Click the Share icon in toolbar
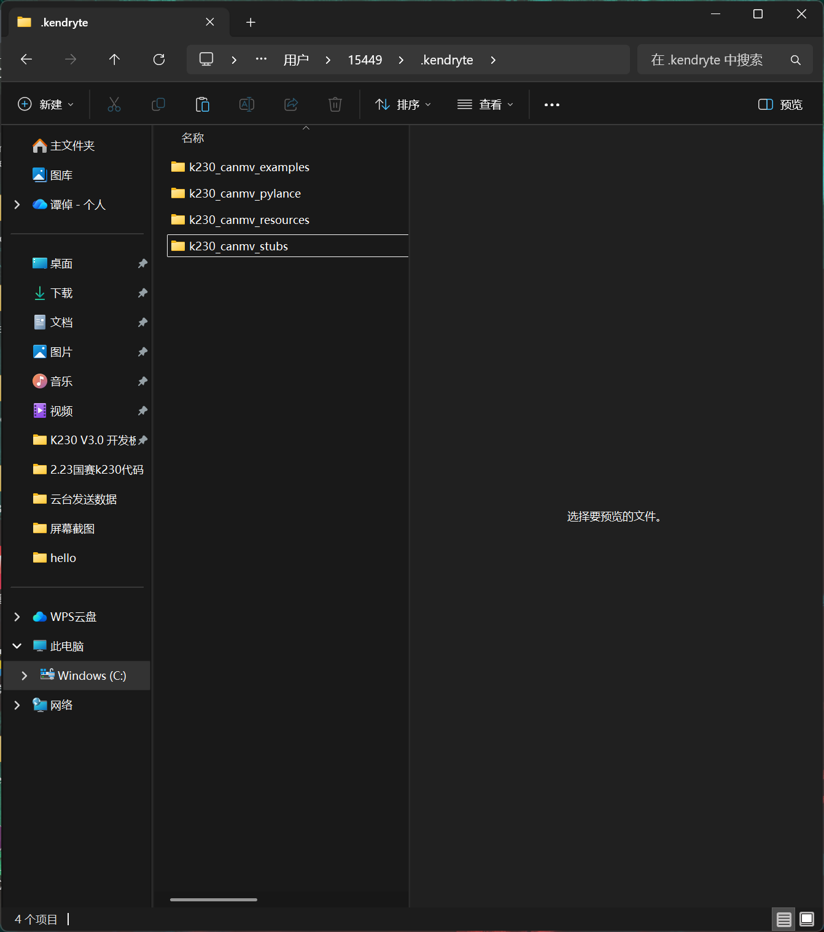Viewport: 824px width, 932px height. coord(291,104)
